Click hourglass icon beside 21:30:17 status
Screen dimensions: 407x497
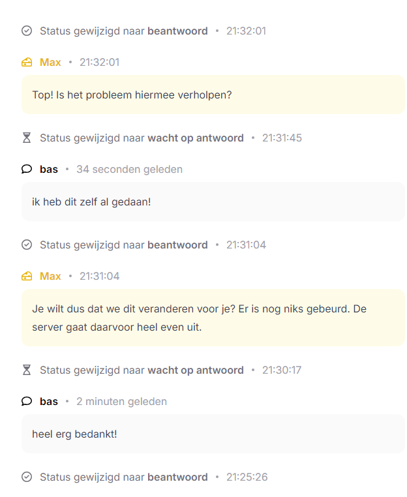coord(27,370)
